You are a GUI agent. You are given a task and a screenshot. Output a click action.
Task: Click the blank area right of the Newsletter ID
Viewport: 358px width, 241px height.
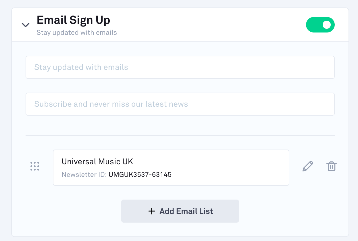click(230, 175)
